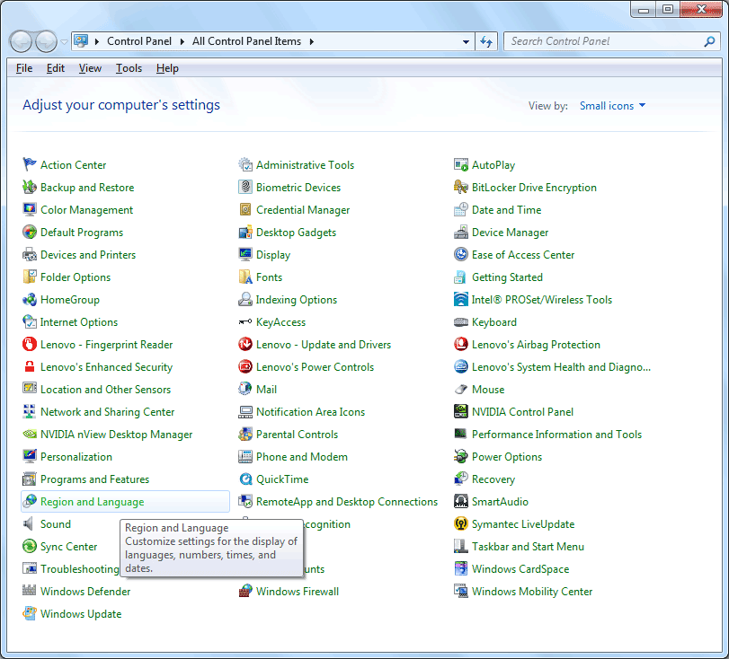The height and width of the screenshot is (659, 729).
Task: Click the Fonts folder icon
Action: tap(245, 277)
